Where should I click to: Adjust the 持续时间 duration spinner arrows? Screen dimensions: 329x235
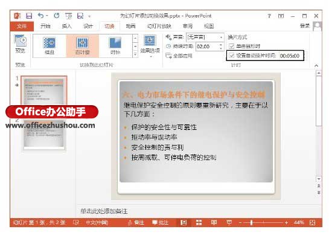tap(221, 47)
